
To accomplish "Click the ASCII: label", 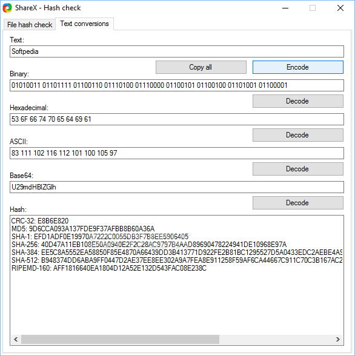I will [x=19, y=142].
